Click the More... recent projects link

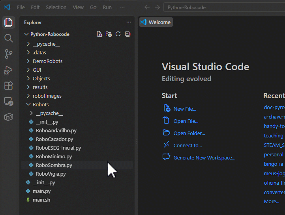click(x=272, y=201)
